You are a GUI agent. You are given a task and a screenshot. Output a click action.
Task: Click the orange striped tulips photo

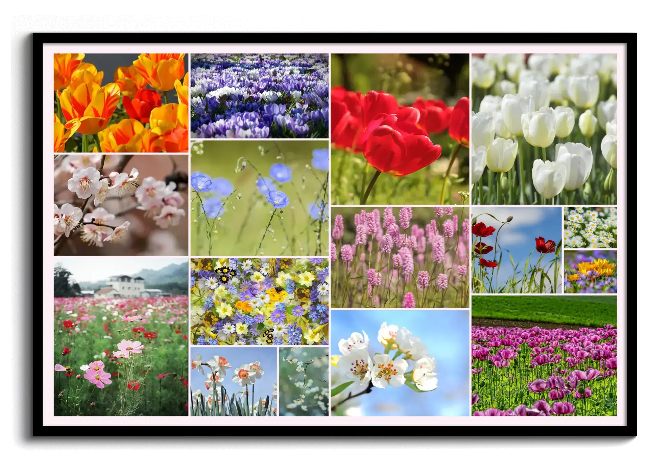coord(121,103)
